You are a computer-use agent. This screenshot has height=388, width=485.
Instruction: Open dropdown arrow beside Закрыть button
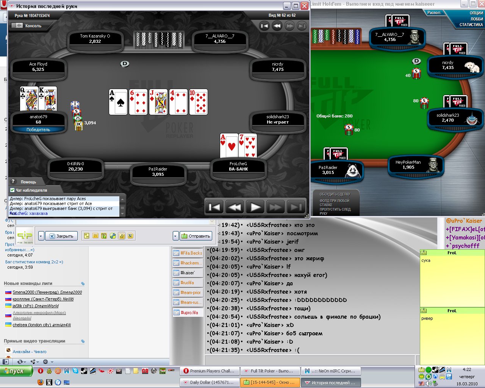41,236
